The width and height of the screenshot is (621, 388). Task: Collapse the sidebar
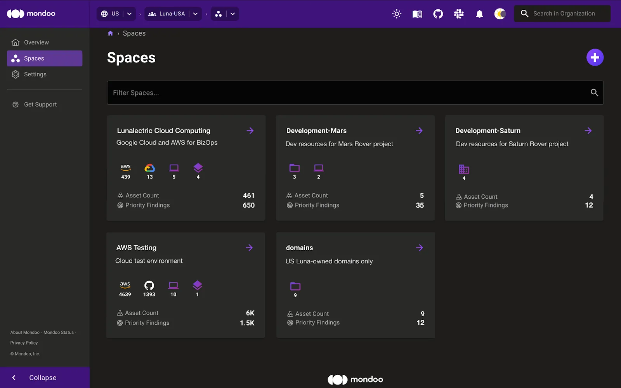pos(45,378)
